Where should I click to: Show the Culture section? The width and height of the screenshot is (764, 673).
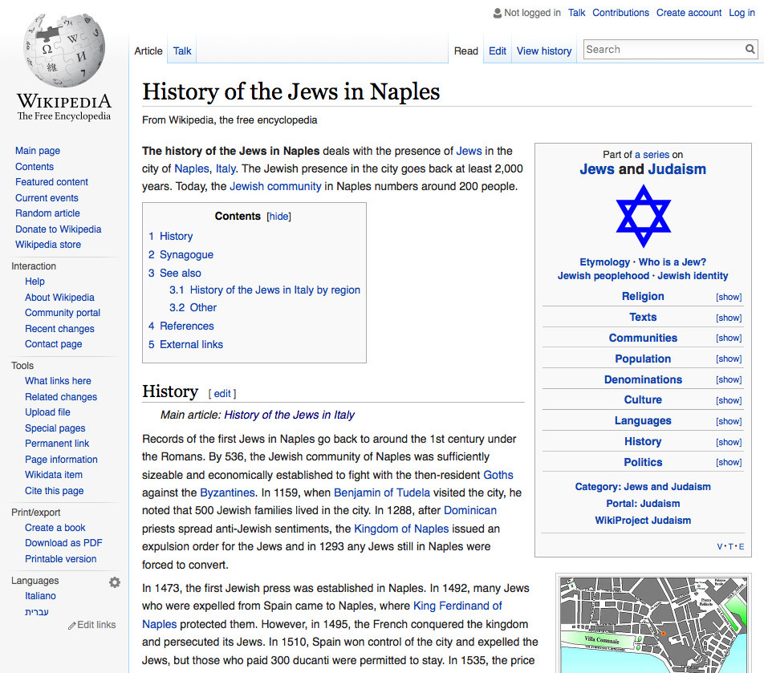click(729, 400)
